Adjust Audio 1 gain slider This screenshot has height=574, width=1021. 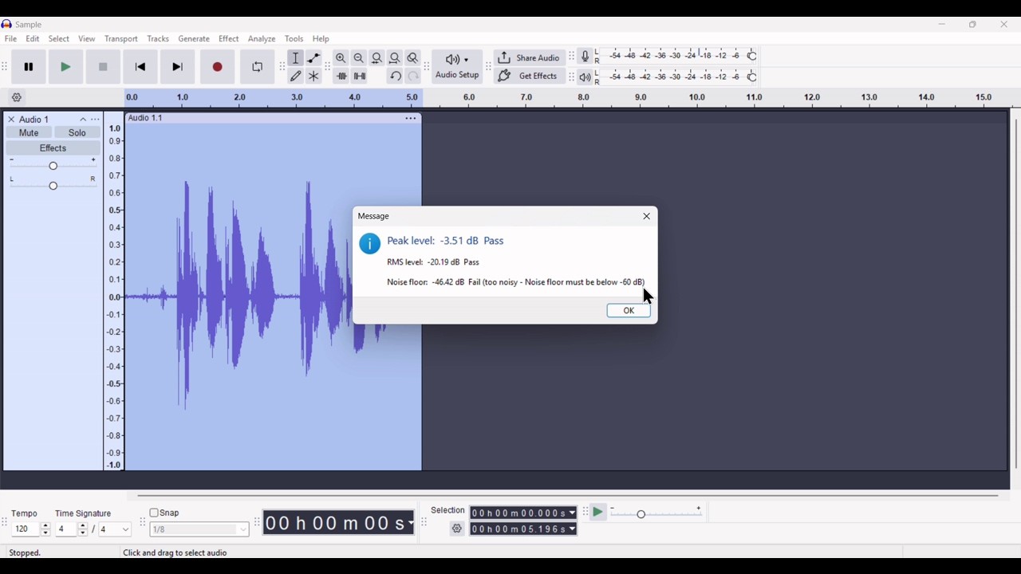pos(53,166)
